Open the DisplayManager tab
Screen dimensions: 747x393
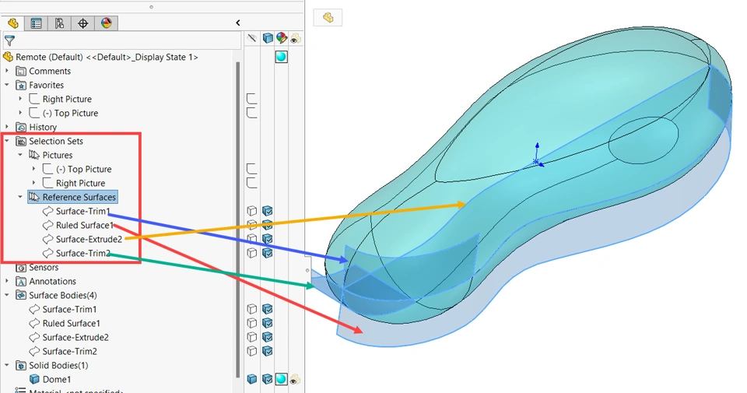(107, 23)
